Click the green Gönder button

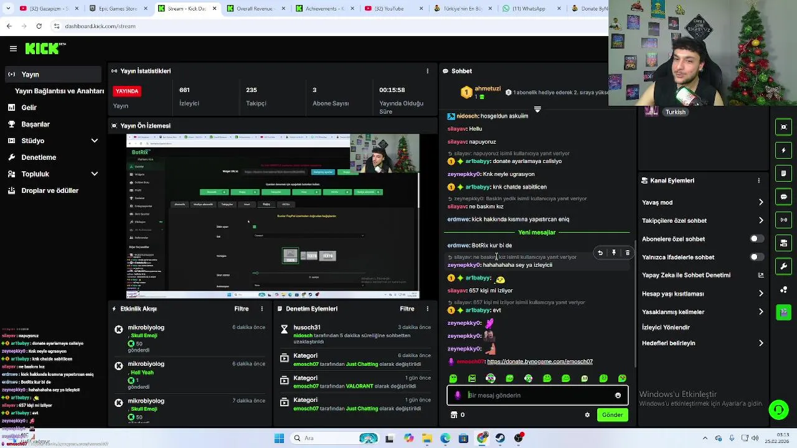click(612, 415)
